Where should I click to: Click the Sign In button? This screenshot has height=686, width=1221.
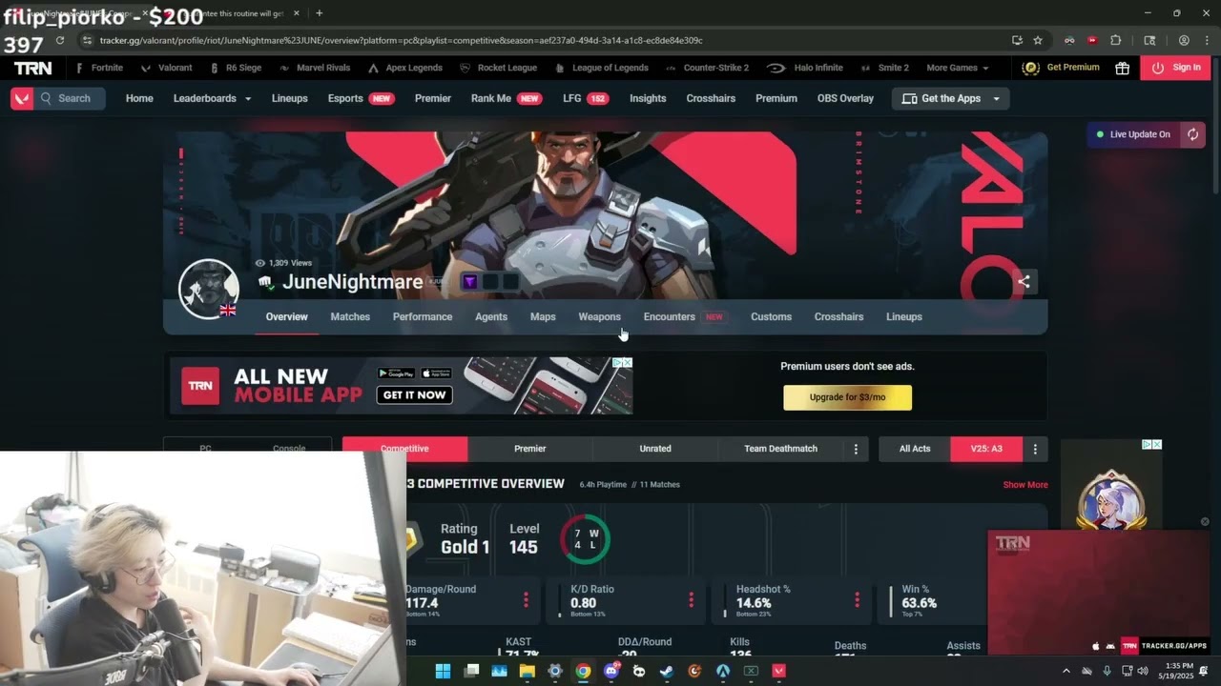click(x=1175, y=68)
